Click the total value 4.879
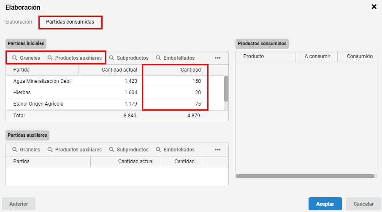Image resolution: width=382 pixels, height=212 pixels. click(x=194, y=116)
